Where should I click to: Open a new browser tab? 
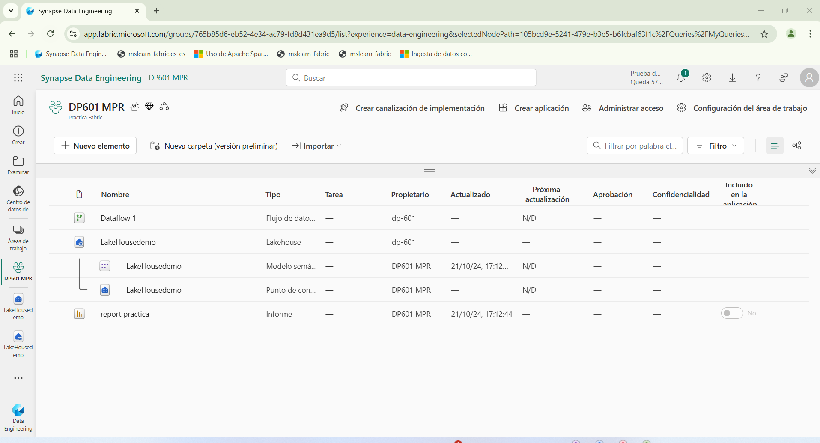[156, 11]
